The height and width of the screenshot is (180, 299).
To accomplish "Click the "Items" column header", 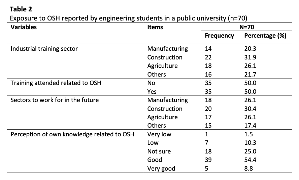I will click(155, 27).
